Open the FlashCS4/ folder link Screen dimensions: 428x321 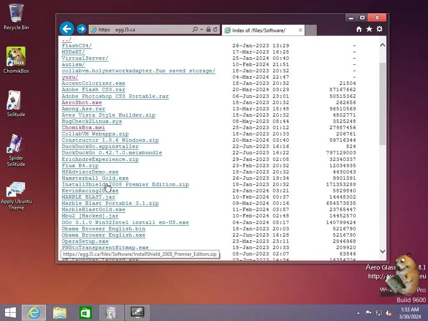(x=77, y=46)
